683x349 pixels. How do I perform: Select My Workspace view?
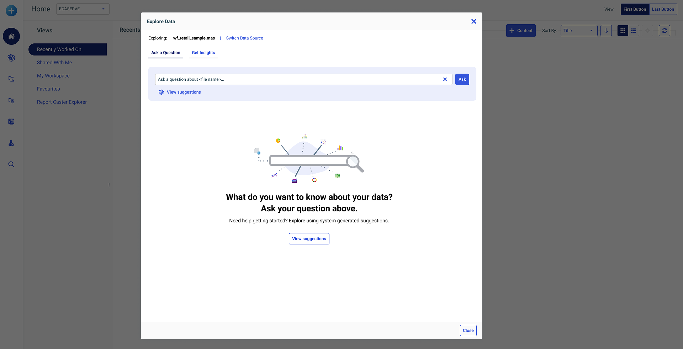click(x=53, y=76)
